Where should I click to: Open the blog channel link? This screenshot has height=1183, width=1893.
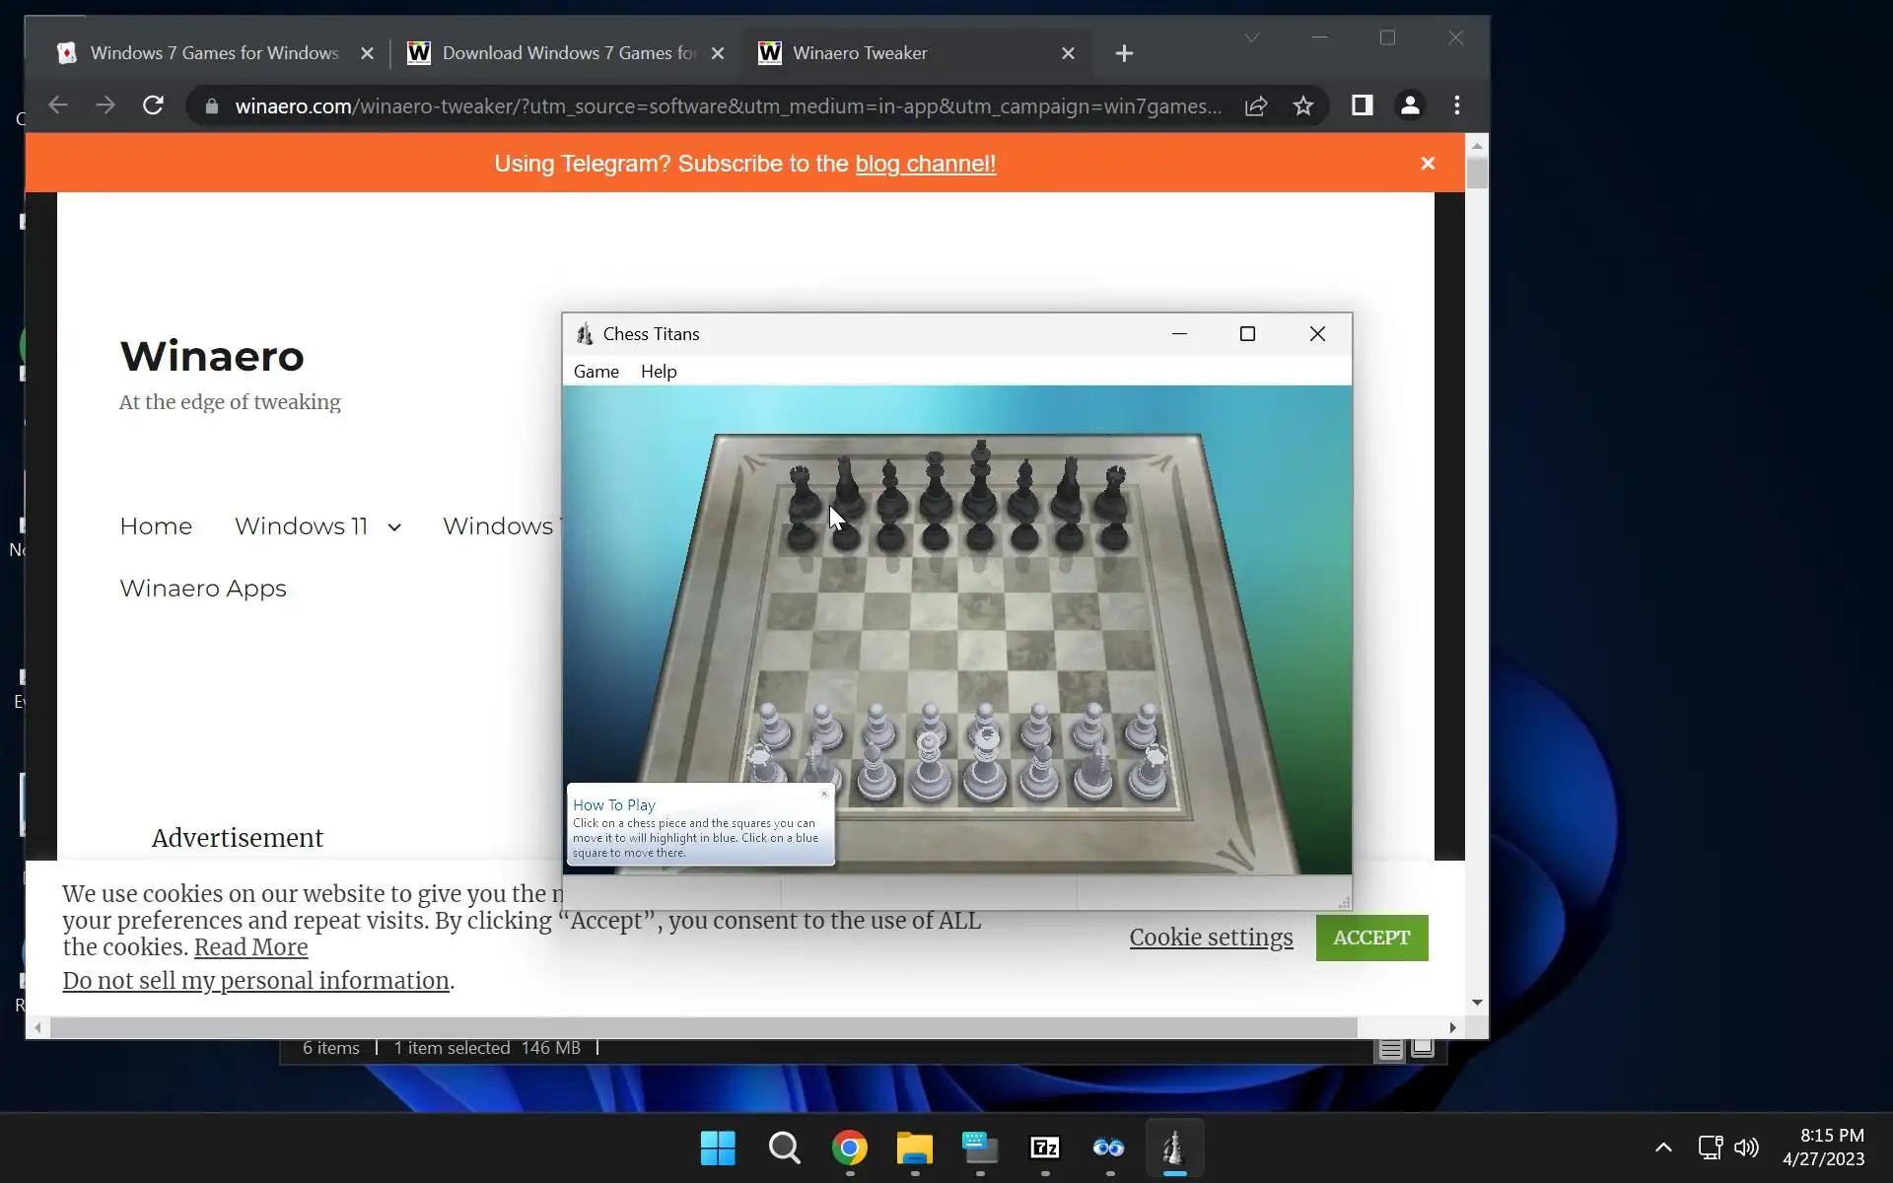[x=925, y=164]
